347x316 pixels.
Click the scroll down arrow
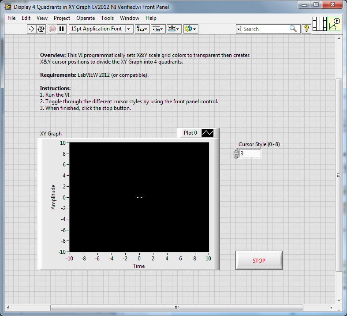(339, 301)
